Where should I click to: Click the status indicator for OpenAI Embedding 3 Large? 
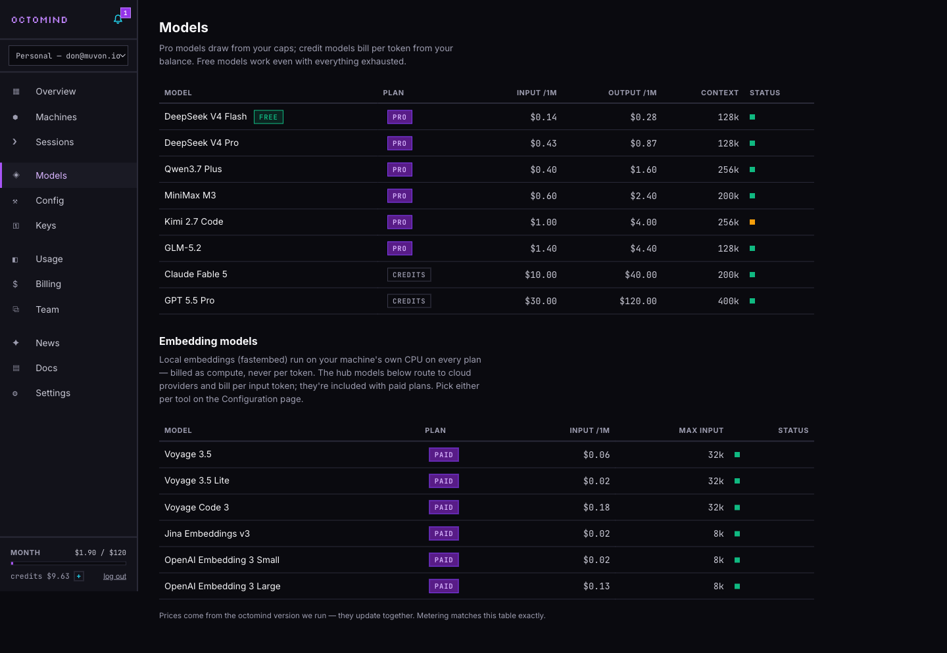click(737, 586)
